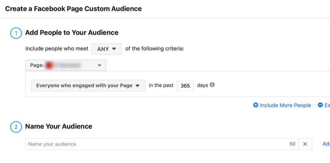Click the 'Create a Facebook Page Custom Audience' title
This screenshot has width=330, height=163.
(73, 9)
